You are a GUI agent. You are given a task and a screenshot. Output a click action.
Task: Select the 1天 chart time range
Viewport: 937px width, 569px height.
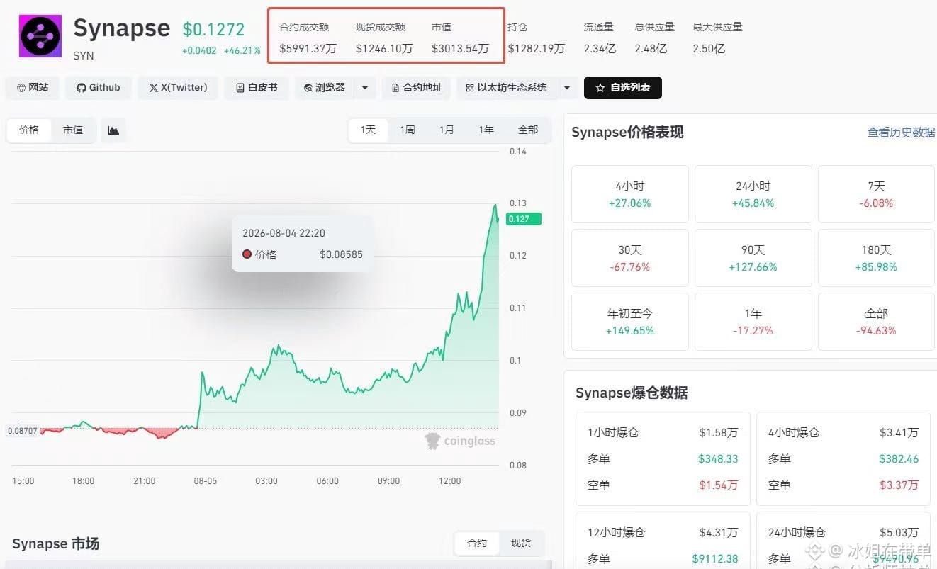pos(368,130)
